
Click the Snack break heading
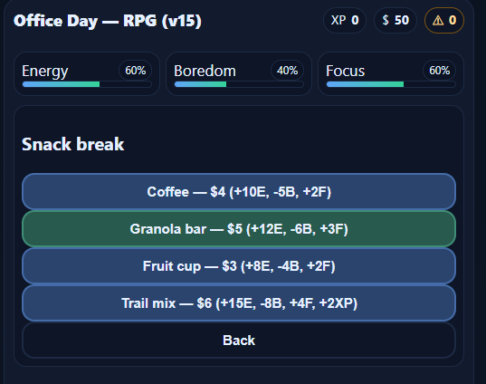click(72, 144)
